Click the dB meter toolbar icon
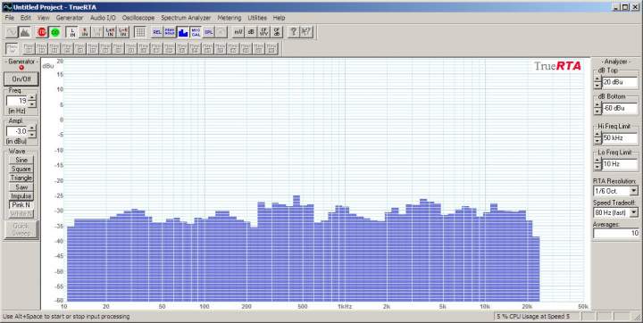643x323 pixels. click(251, 32)
